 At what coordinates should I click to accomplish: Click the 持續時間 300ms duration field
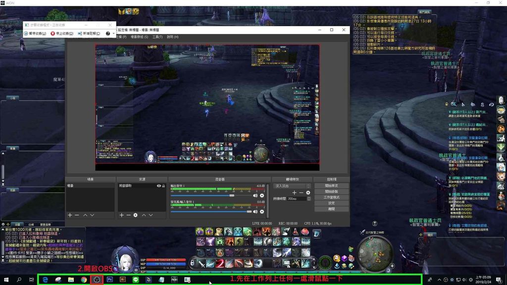(297, 199)
